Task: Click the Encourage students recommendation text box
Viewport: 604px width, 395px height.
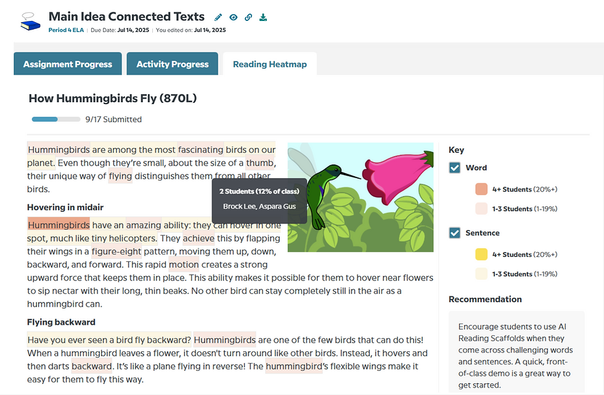Action: coord(516,352)
